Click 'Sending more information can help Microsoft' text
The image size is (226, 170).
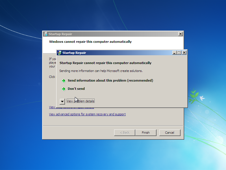click(x=101, y=71)
